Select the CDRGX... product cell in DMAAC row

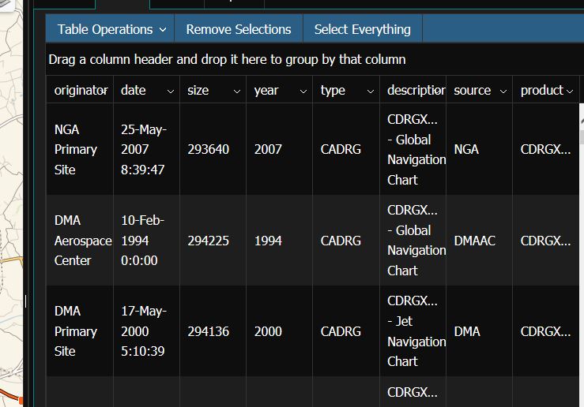[x=545, y=241]
